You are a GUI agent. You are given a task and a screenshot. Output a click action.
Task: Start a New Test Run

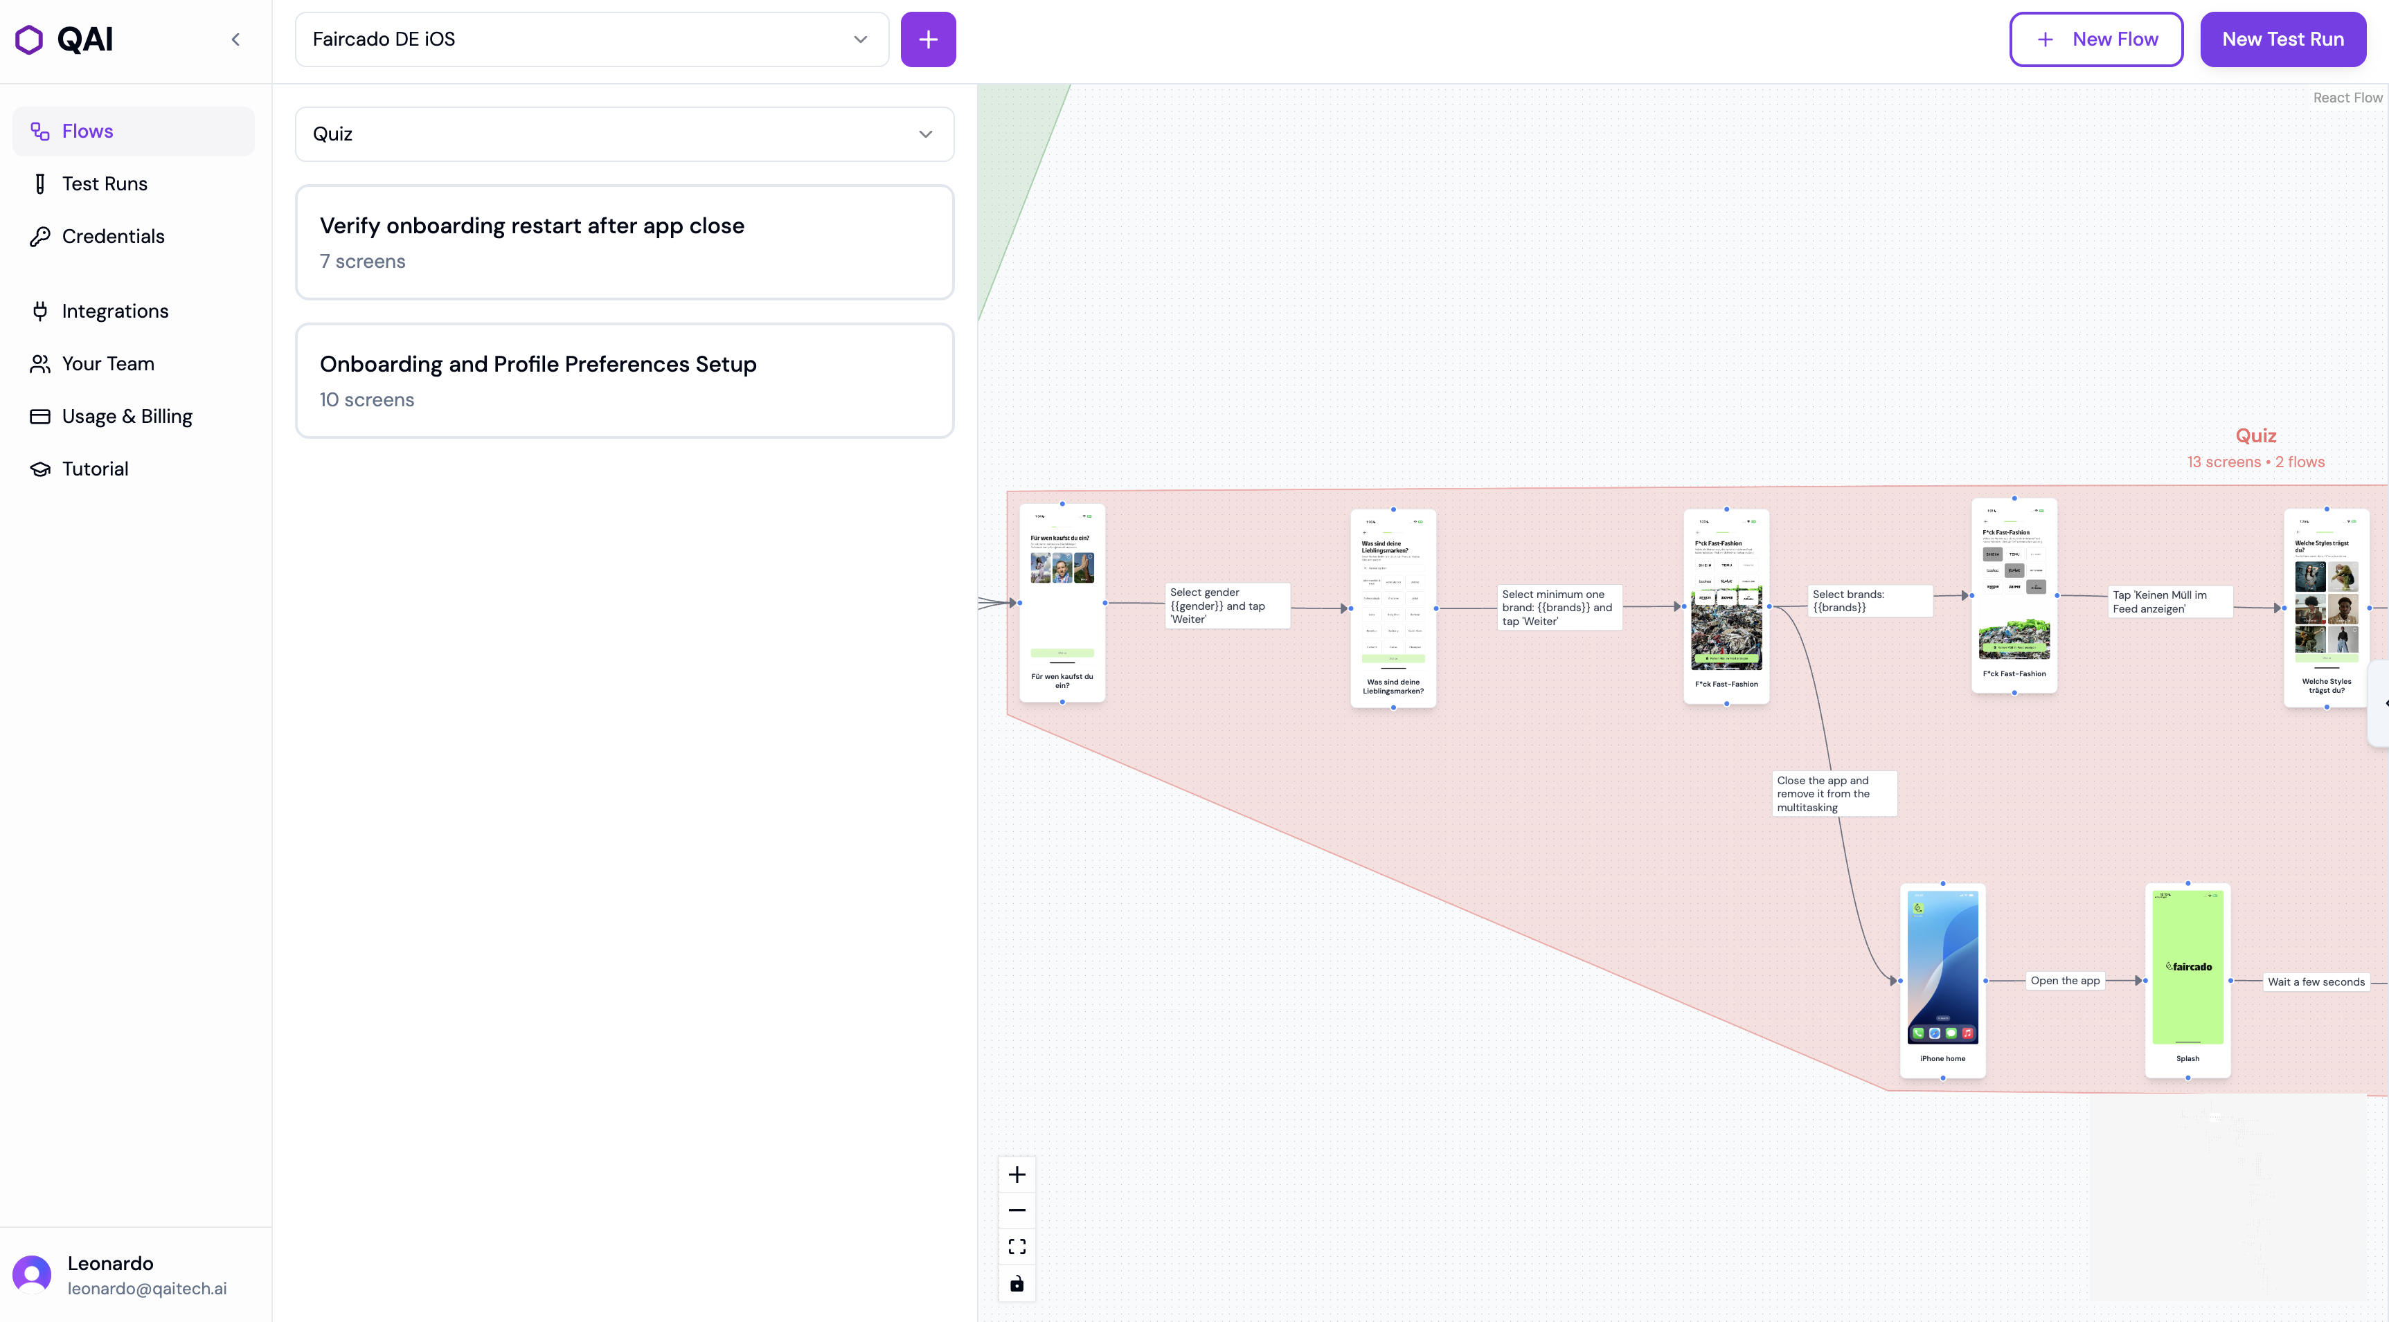coord(2282,39)
